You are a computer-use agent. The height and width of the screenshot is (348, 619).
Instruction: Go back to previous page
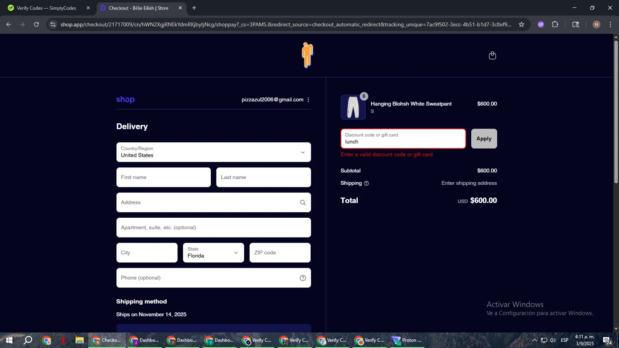pyautogui.click(x=9, y=24)
